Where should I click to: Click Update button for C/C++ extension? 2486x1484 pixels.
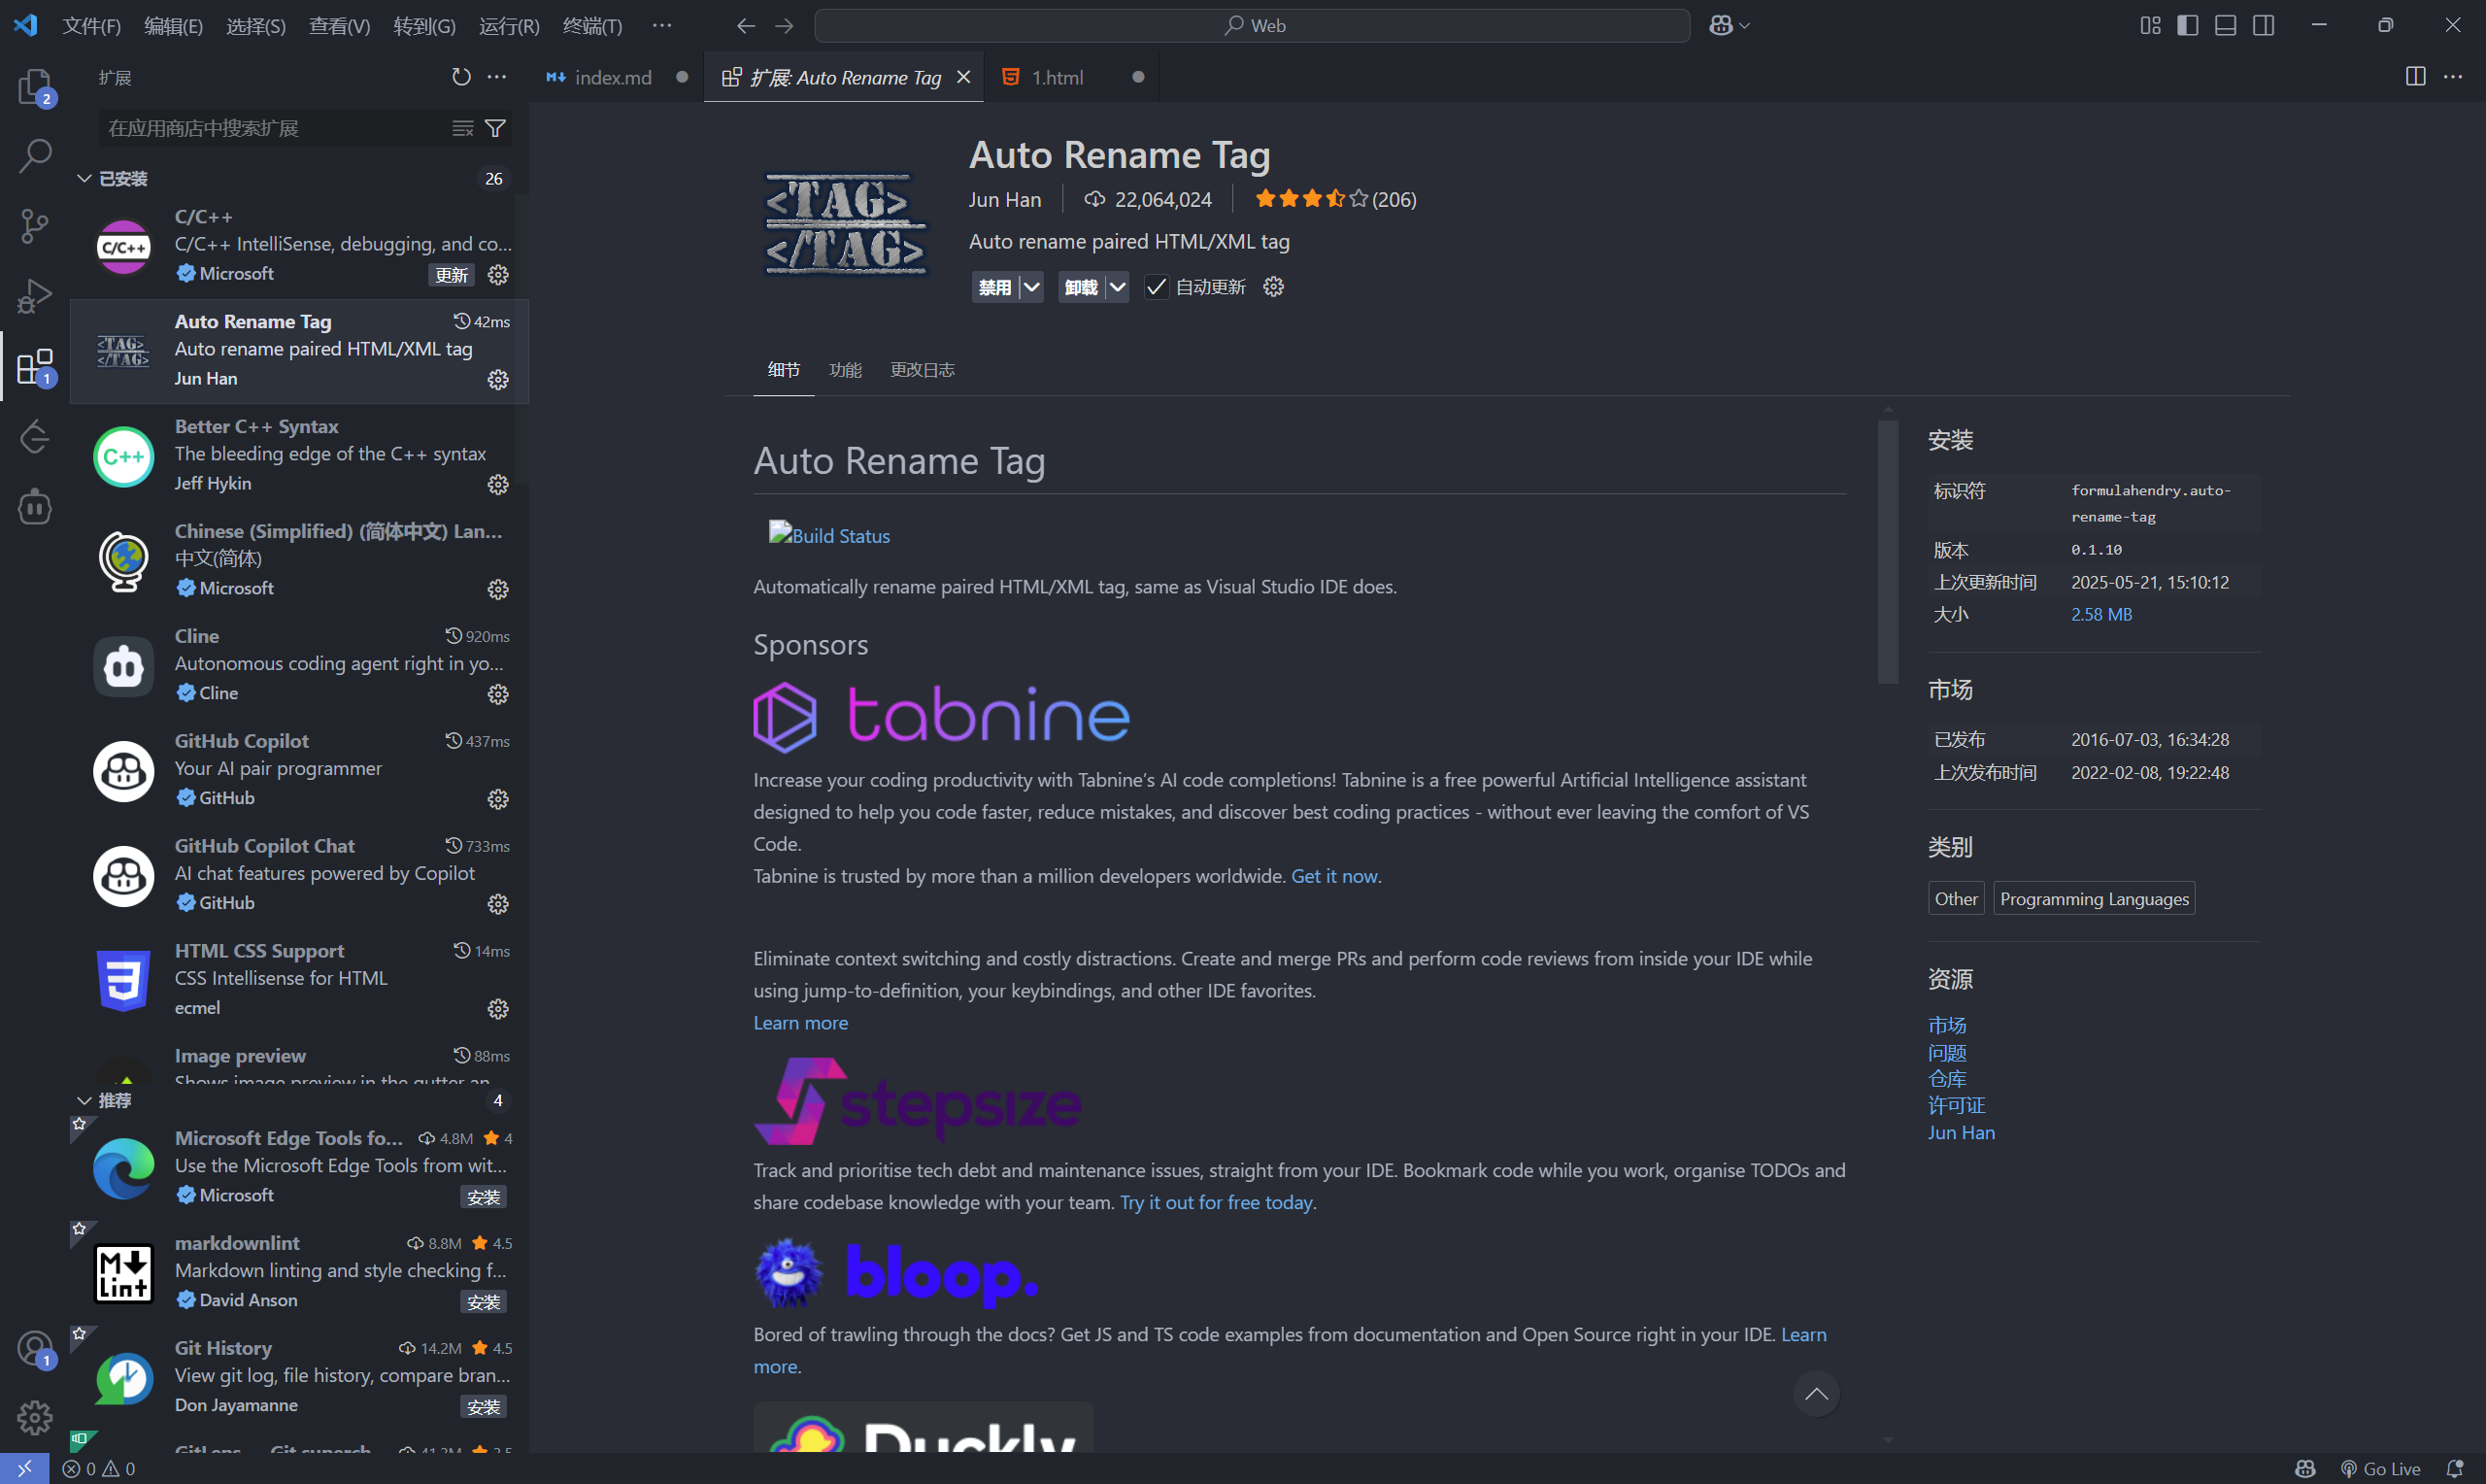click(x=452, y=275)
